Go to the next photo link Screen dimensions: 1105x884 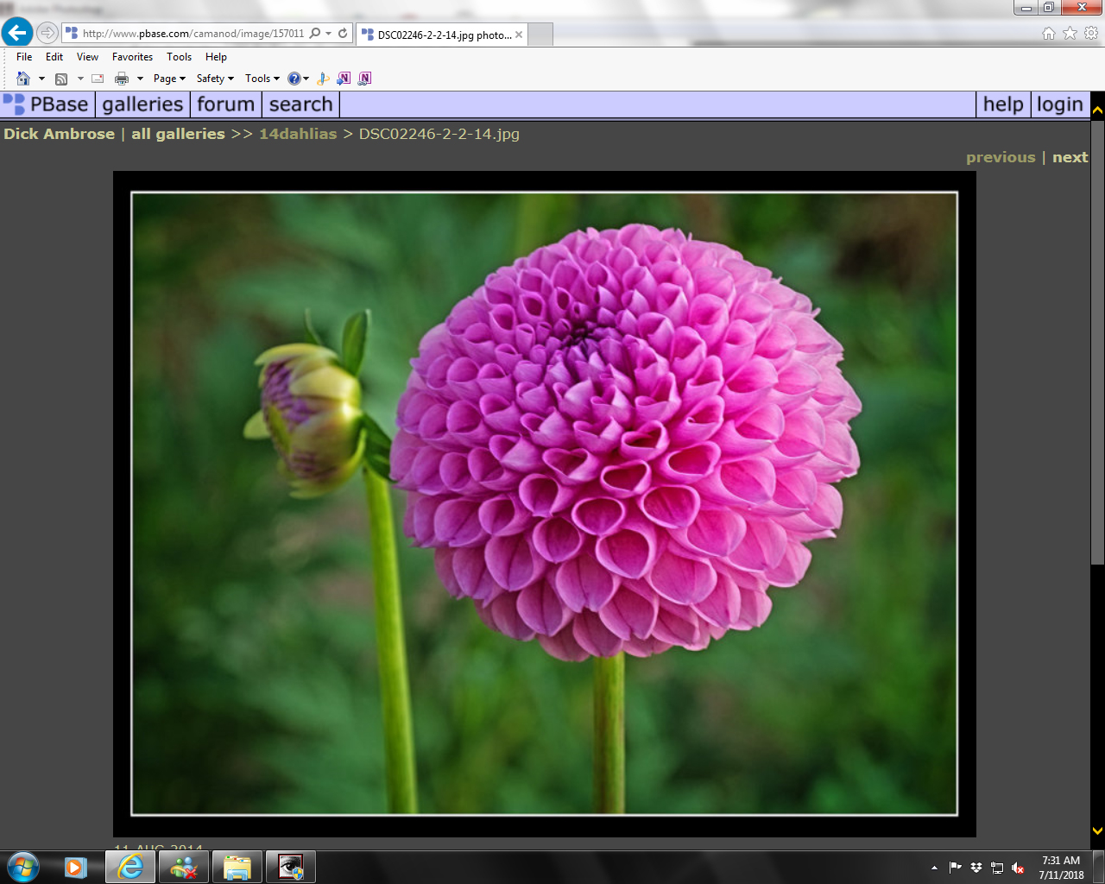[x=1070, y=157]
